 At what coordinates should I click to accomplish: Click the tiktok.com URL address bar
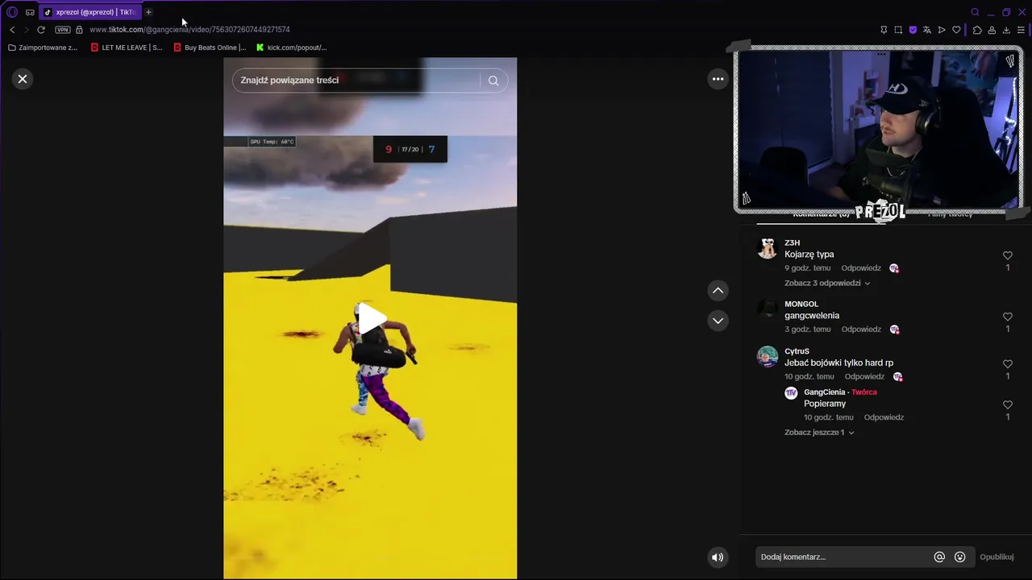[x=189, y=30]
